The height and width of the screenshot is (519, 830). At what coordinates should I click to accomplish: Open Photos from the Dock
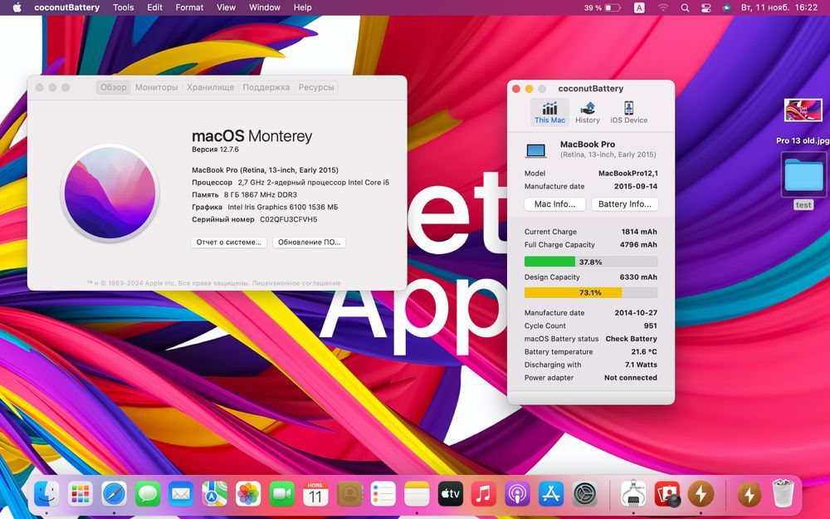click(248, 495)
